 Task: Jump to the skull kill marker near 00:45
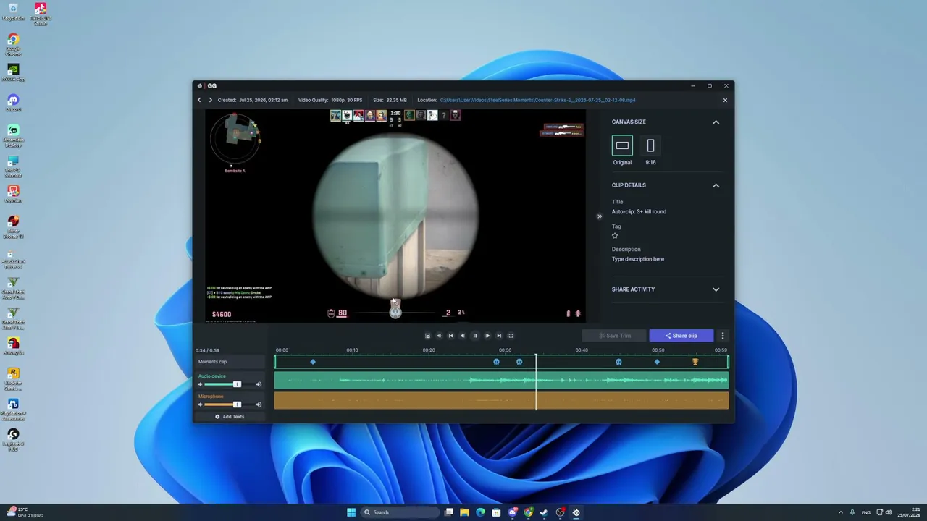coord(618,362)
